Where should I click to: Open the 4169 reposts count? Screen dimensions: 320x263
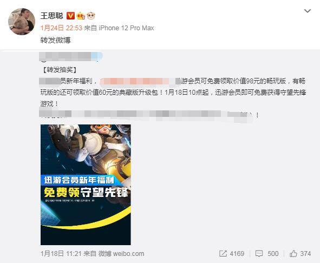(x=237, y=254)
